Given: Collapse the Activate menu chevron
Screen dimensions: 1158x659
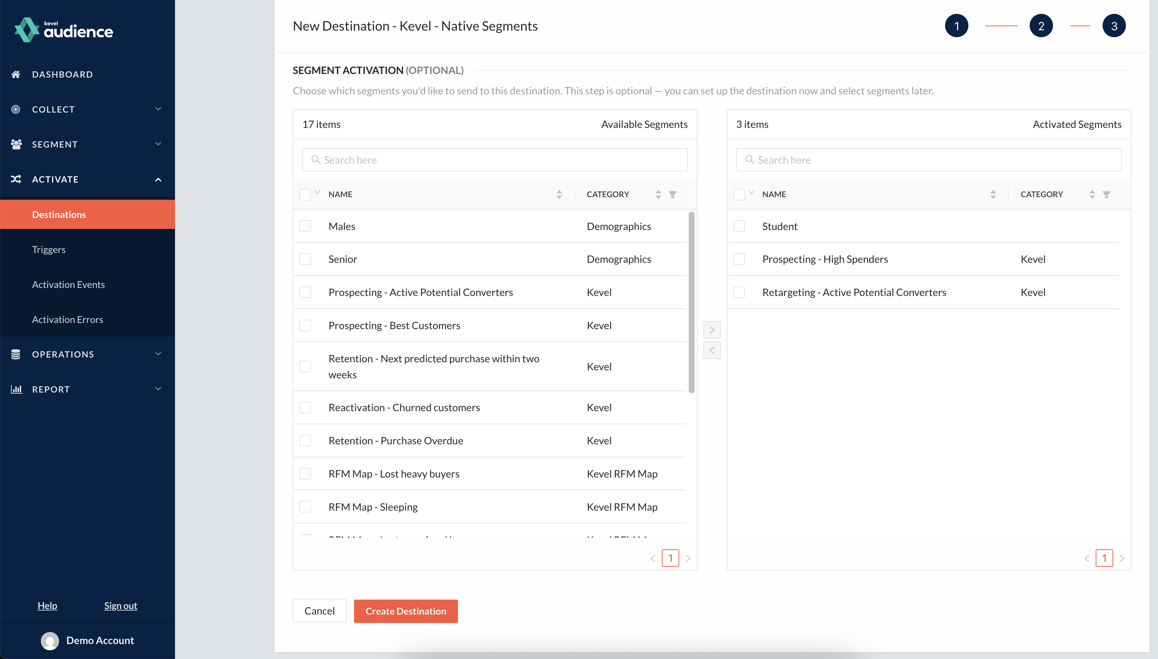Looking at the screenshot, I should (158, 180).
